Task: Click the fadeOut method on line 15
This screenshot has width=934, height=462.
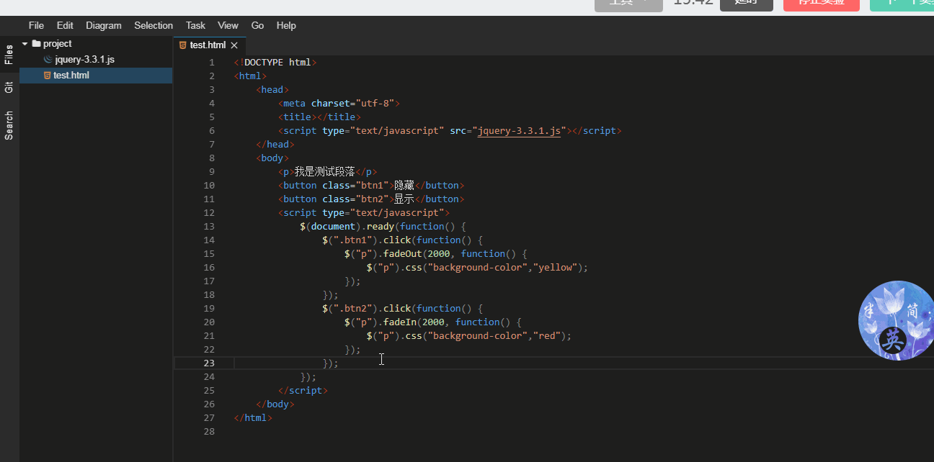Action: [402, 254]
